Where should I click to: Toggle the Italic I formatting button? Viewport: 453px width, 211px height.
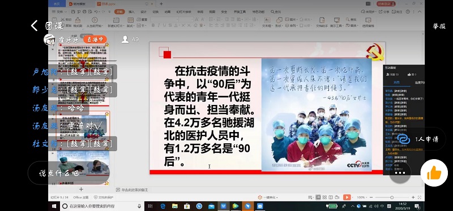pyautogui.click(x=159, y=25)
